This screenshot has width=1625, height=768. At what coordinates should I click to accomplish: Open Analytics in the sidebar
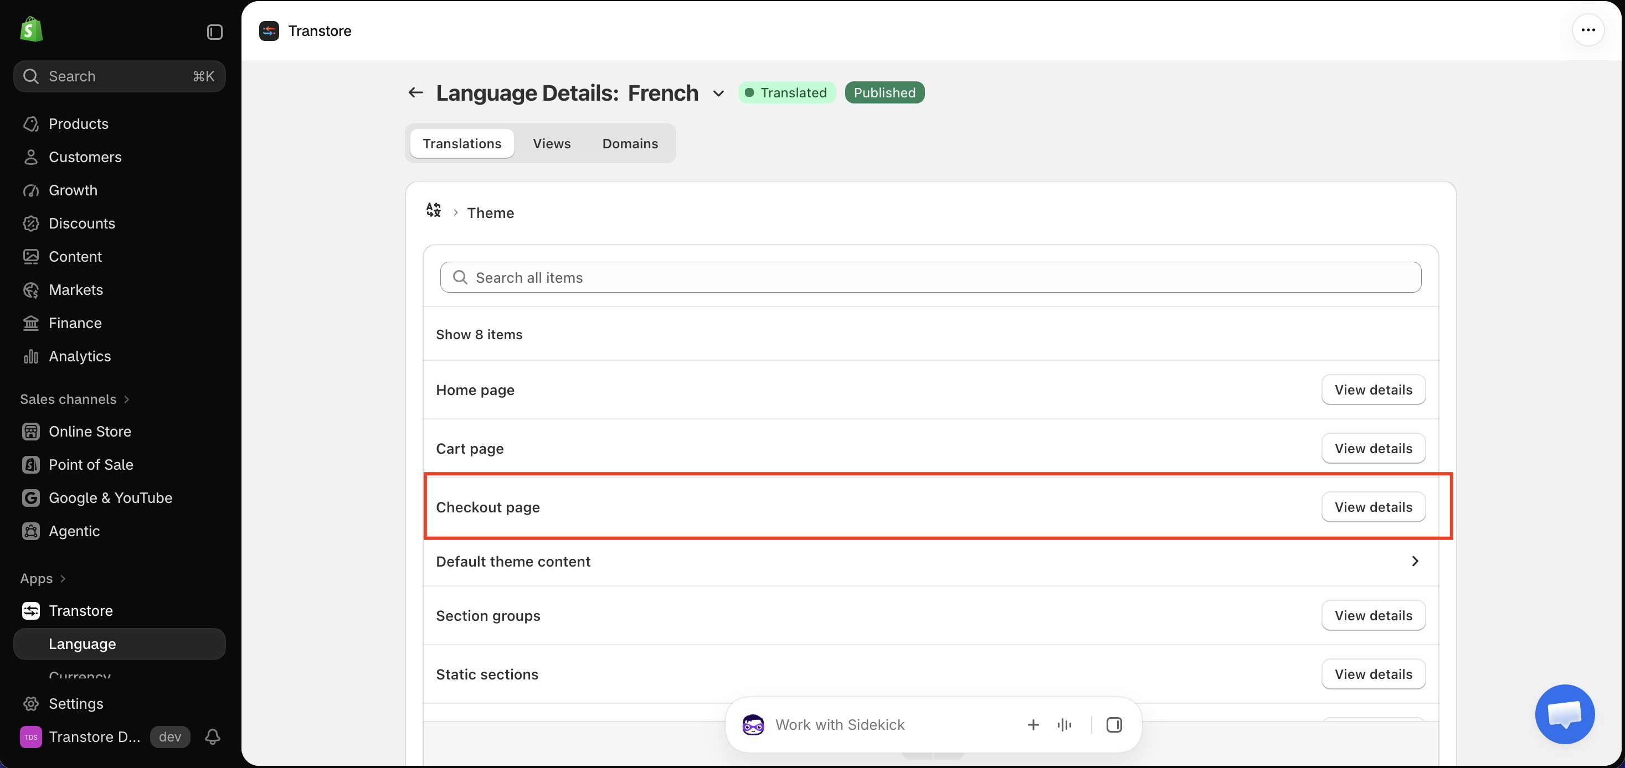pyautogui.click(x=80, y=356)
